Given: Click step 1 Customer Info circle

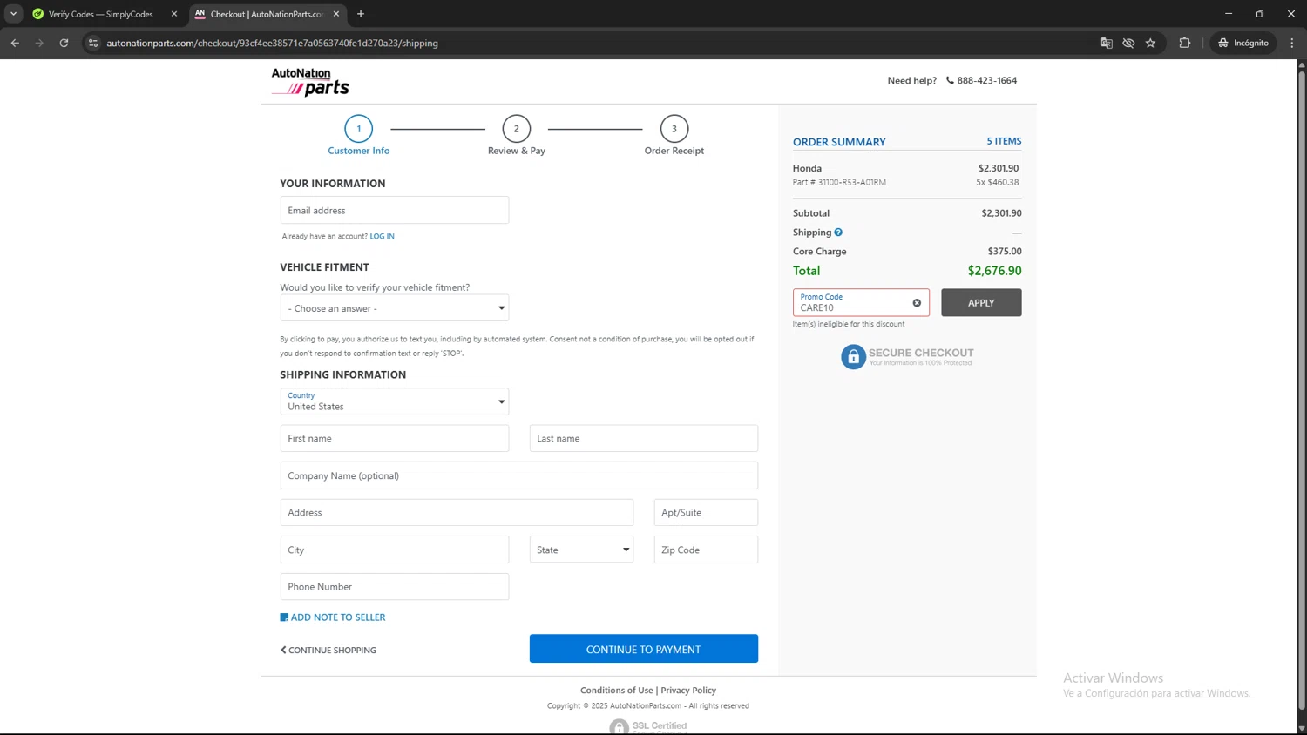Looking at the screenshot, I should (358, 129).
